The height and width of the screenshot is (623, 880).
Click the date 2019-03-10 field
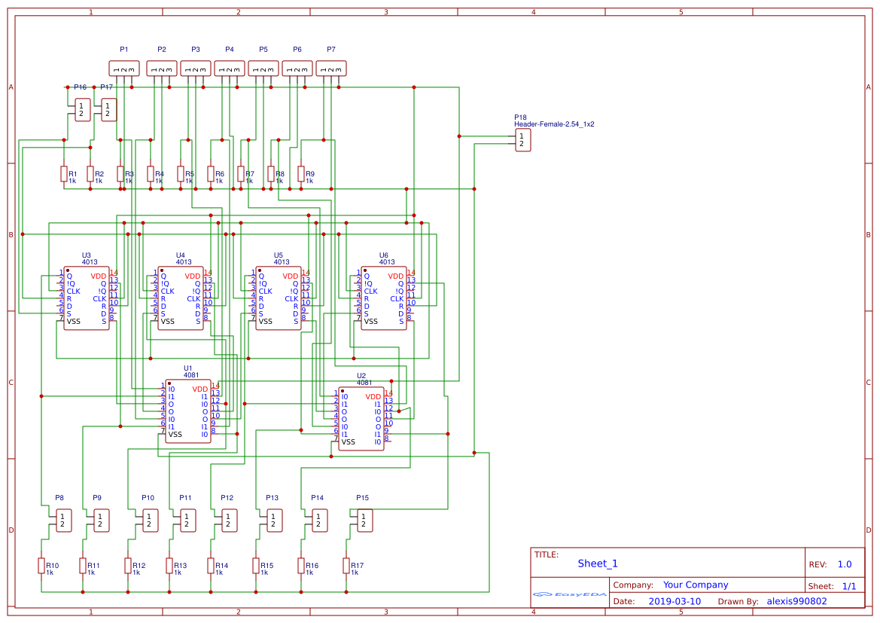674,601
